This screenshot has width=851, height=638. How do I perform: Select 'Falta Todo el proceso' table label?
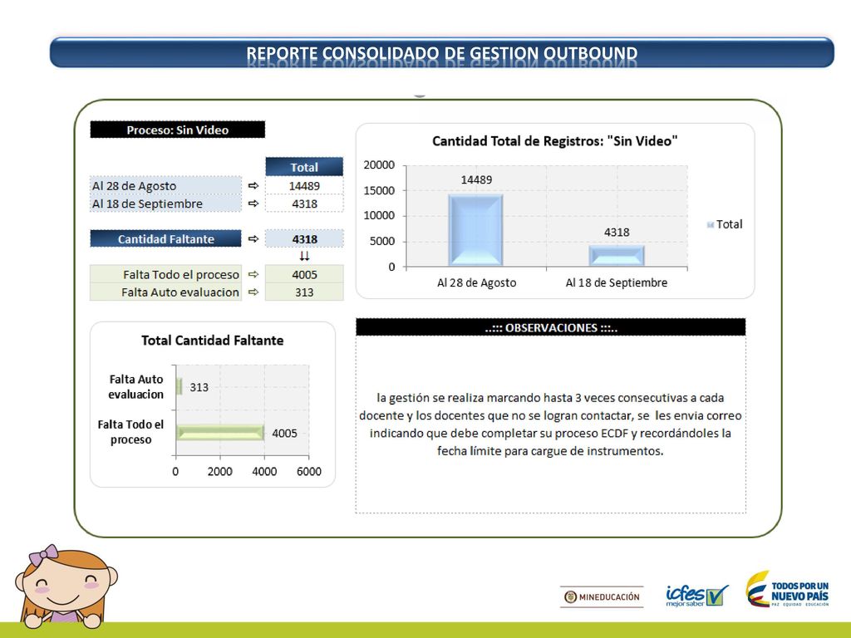tap(165, 274)
